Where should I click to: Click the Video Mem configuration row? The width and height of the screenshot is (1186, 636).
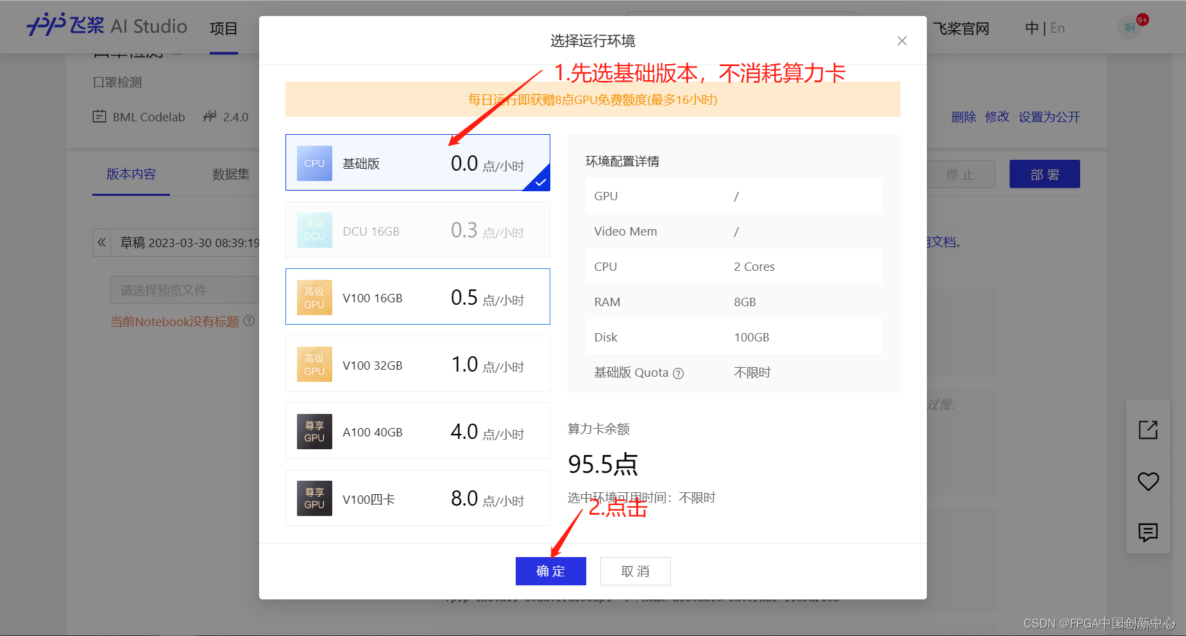[x=734, y=231]
